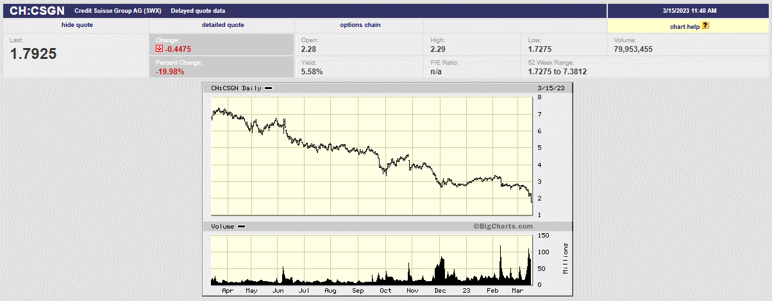Click the P/E Ratio value n/a
Viewport: 772px width, 301px height.
pyautogui.click(x=436, y=71)
